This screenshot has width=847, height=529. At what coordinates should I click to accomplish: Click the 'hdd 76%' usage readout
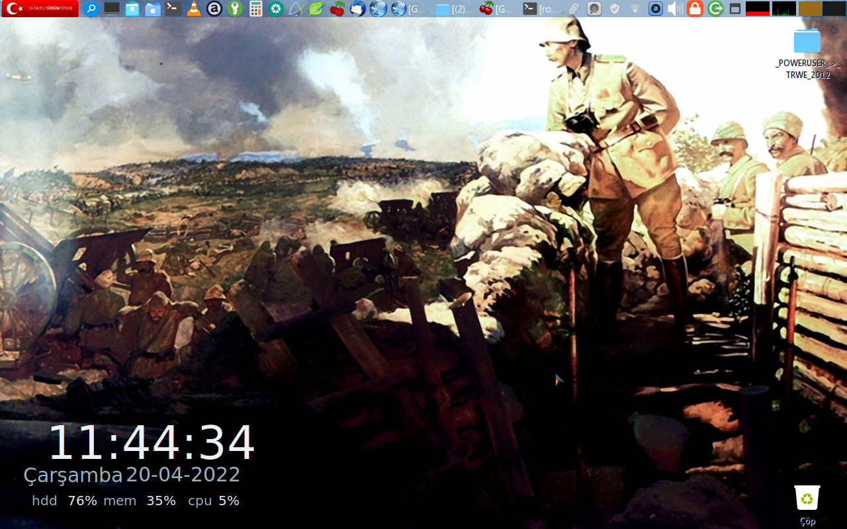pos(64,501)
